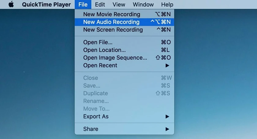Open the Window menu
The height and width of the screenshot is (139, 257).
tap(143, 4)
